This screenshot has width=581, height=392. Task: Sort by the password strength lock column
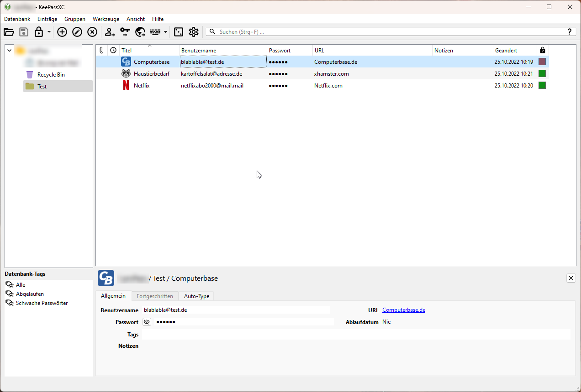543,51
